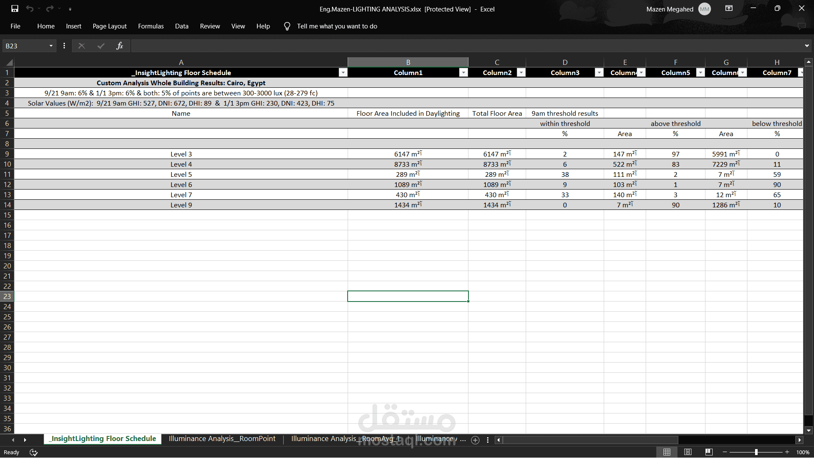
Task: Click the Comments speech bubble icon
Action: (801, 26)
